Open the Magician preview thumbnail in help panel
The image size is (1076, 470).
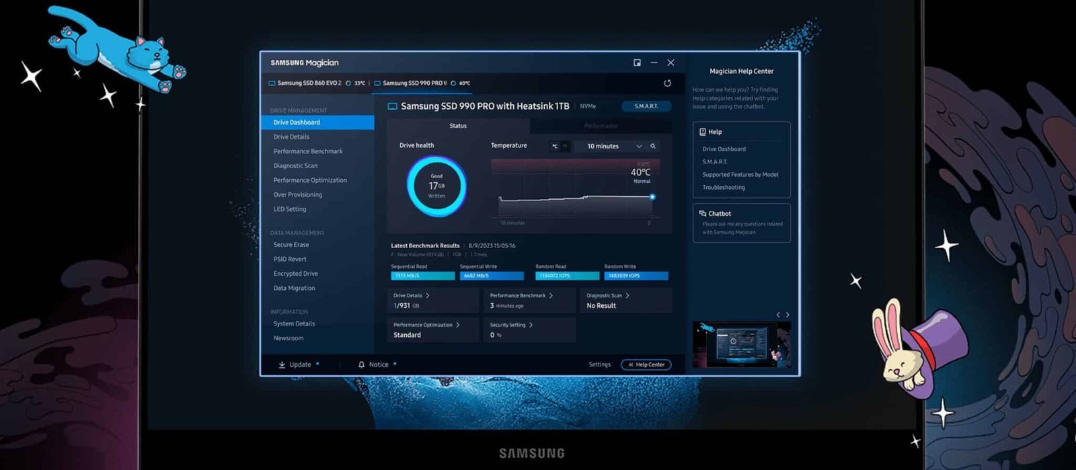click(x=741, y=344)
